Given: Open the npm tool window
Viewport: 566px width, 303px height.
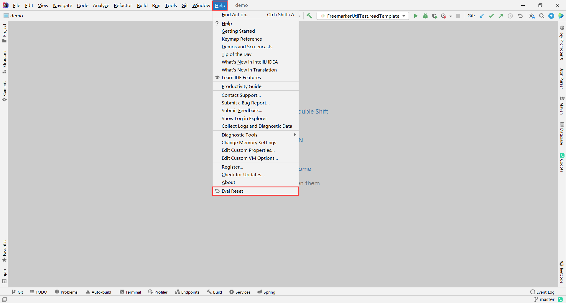Looking at the screenshot, I should pos(4,276).
